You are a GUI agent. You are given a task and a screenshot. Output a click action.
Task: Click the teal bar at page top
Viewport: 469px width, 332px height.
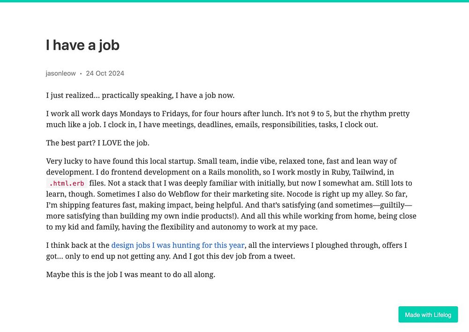(x=234, y=1)
